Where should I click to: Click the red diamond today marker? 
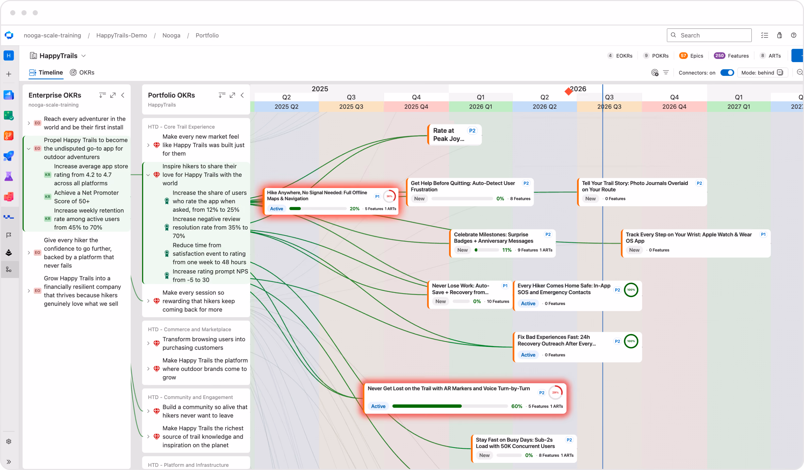coord(568,91)
